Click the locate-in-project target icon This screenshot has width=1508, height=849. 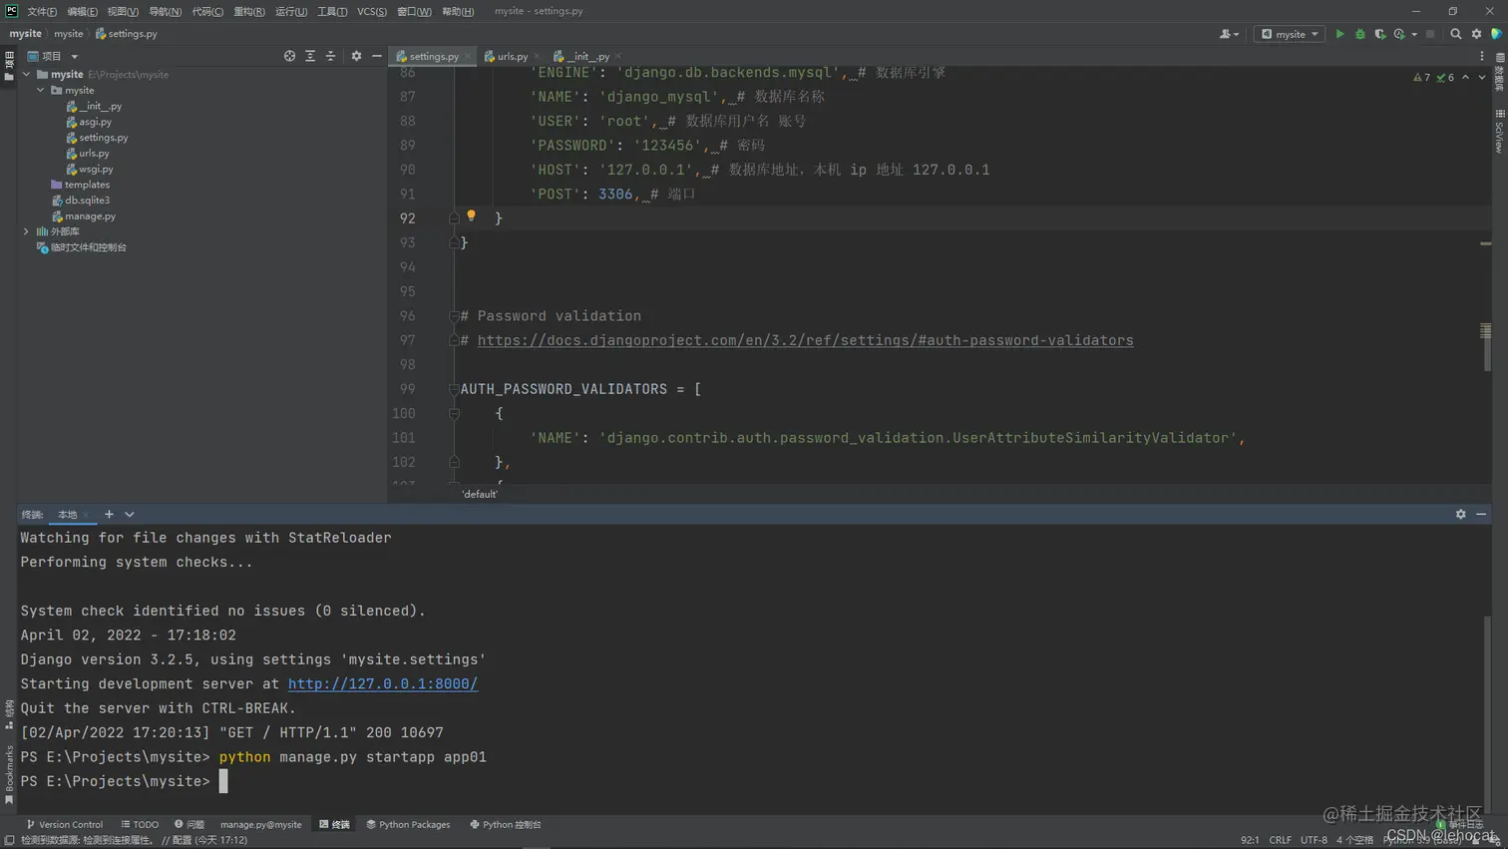(x=289, y=57)
